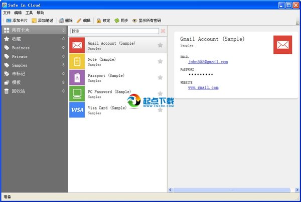Click the detail pane horizontal scrollbar thumb
Screen dimensions: 301x202
coord(232,190)
